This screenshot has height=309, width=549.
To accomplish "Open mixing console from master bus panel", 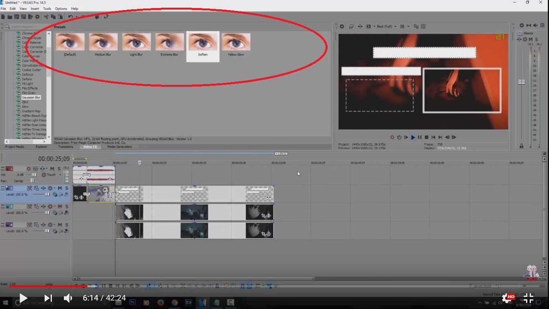I will (542, 25).
